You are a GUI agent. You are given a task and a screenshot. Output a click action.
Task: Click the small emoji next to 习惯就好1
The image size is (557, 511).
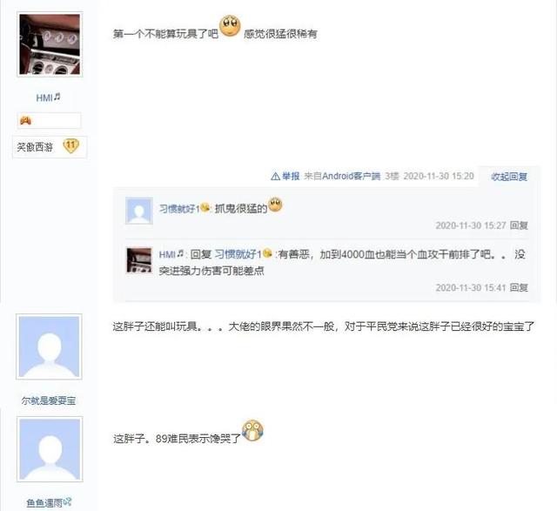pyautogui.click(x=205, y=207)
